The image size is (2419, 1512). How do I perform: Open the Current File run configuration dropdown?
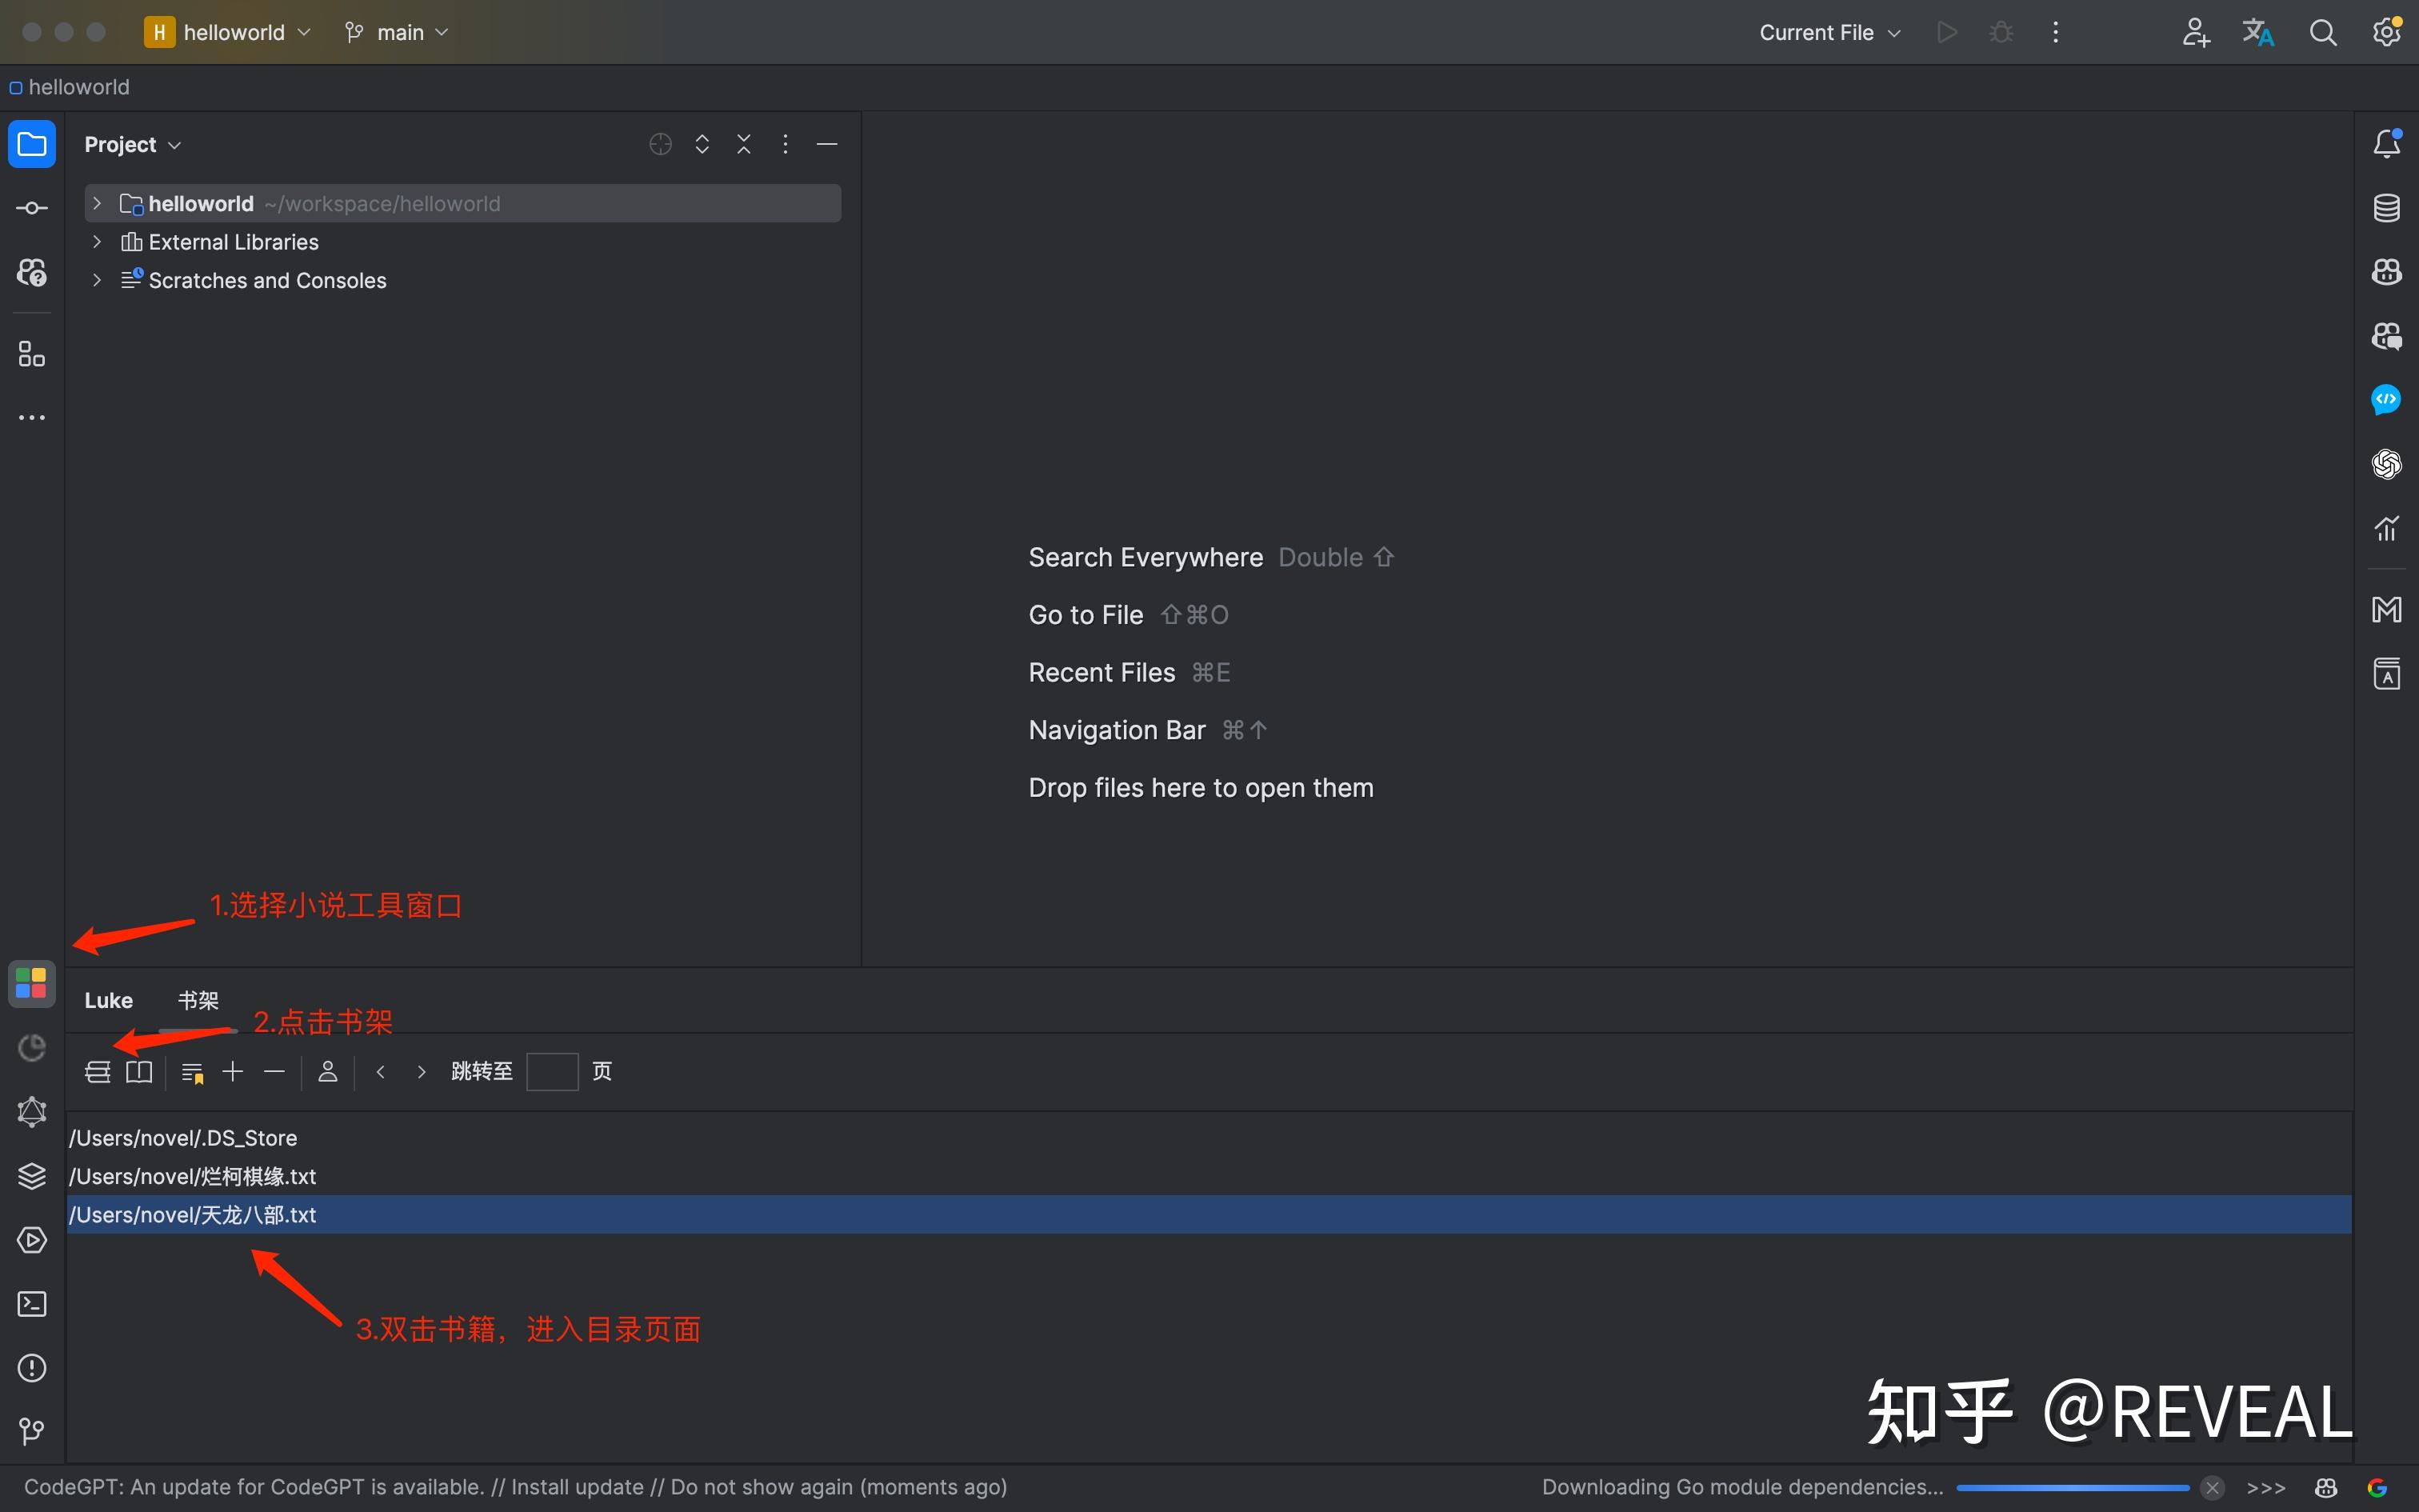point(1829,32)
